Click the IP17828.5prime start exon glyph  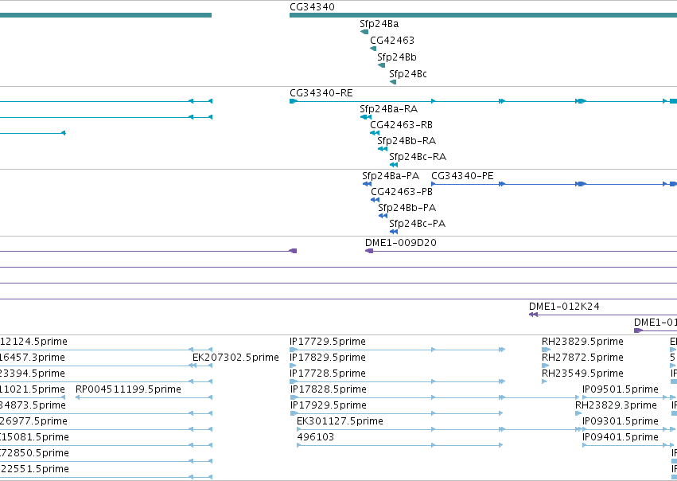point(294,397)
